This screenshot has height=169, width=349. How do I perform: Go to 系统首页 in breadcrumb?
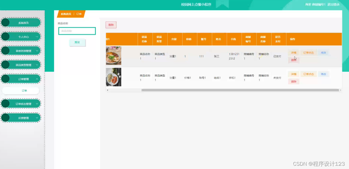[66, 14]
